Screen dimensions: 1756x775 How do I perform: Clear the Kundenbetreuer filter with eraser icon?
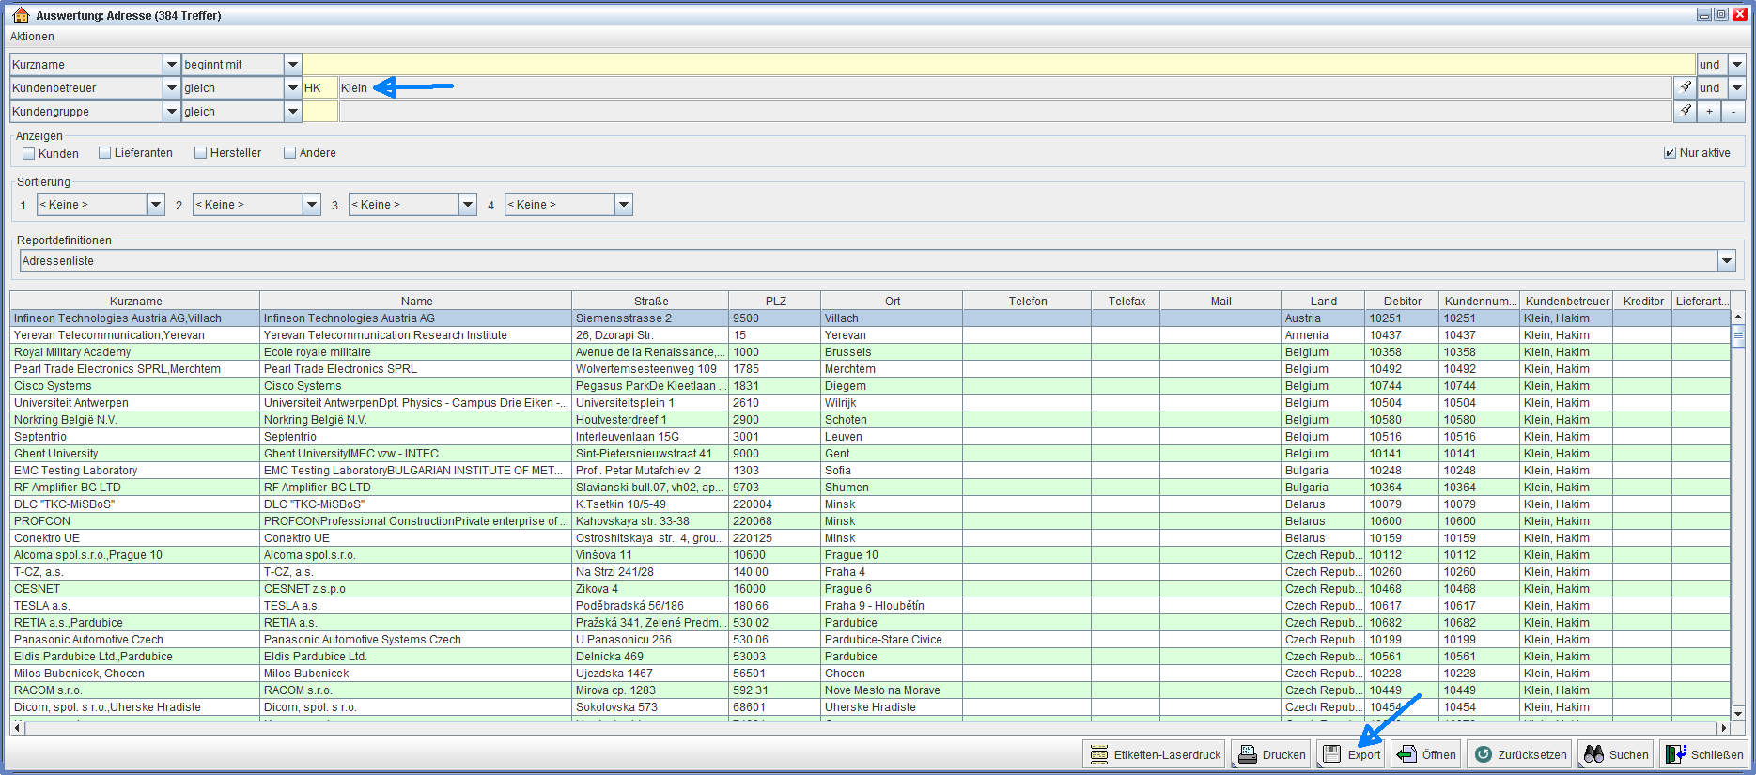pyautogui.click(x=1685, y=87)
